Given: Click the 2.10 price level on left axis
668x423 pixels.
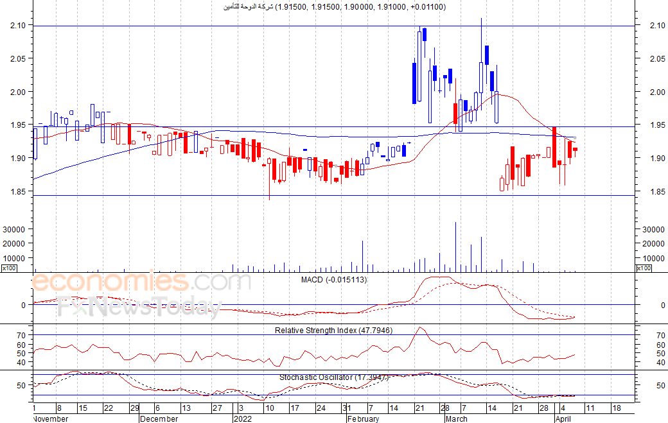Looking at the screenshot, I should click(19, 25).
